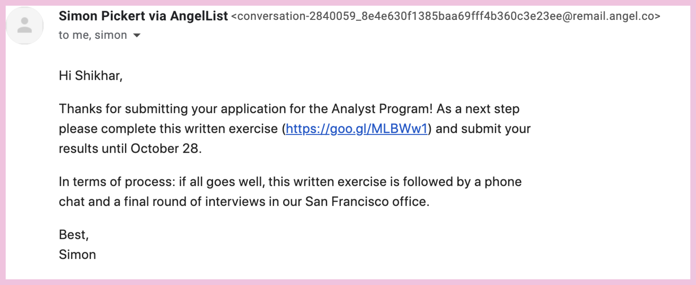Click 'simon' in the recipients line
Viewport: 696px width, 285px height.
(x=111, y=35)
